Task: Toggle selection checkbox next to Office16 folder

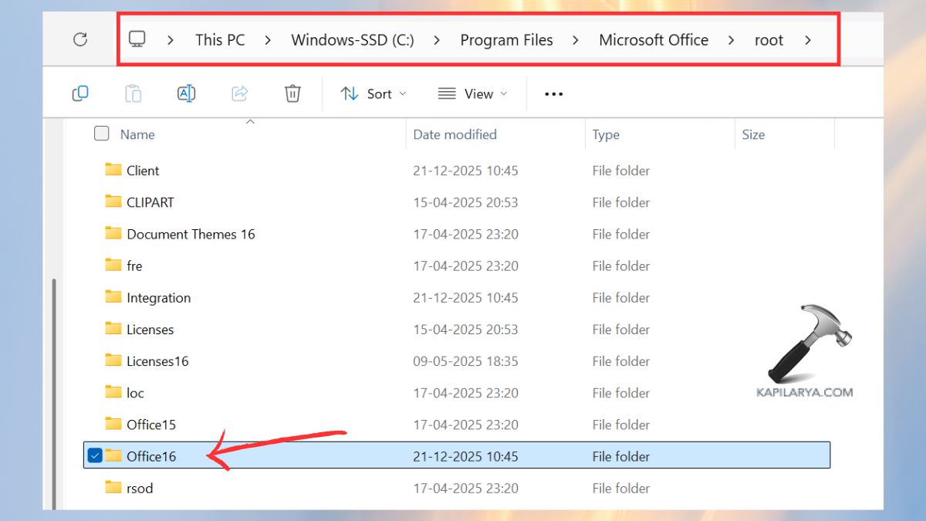Action: (95, 455)
